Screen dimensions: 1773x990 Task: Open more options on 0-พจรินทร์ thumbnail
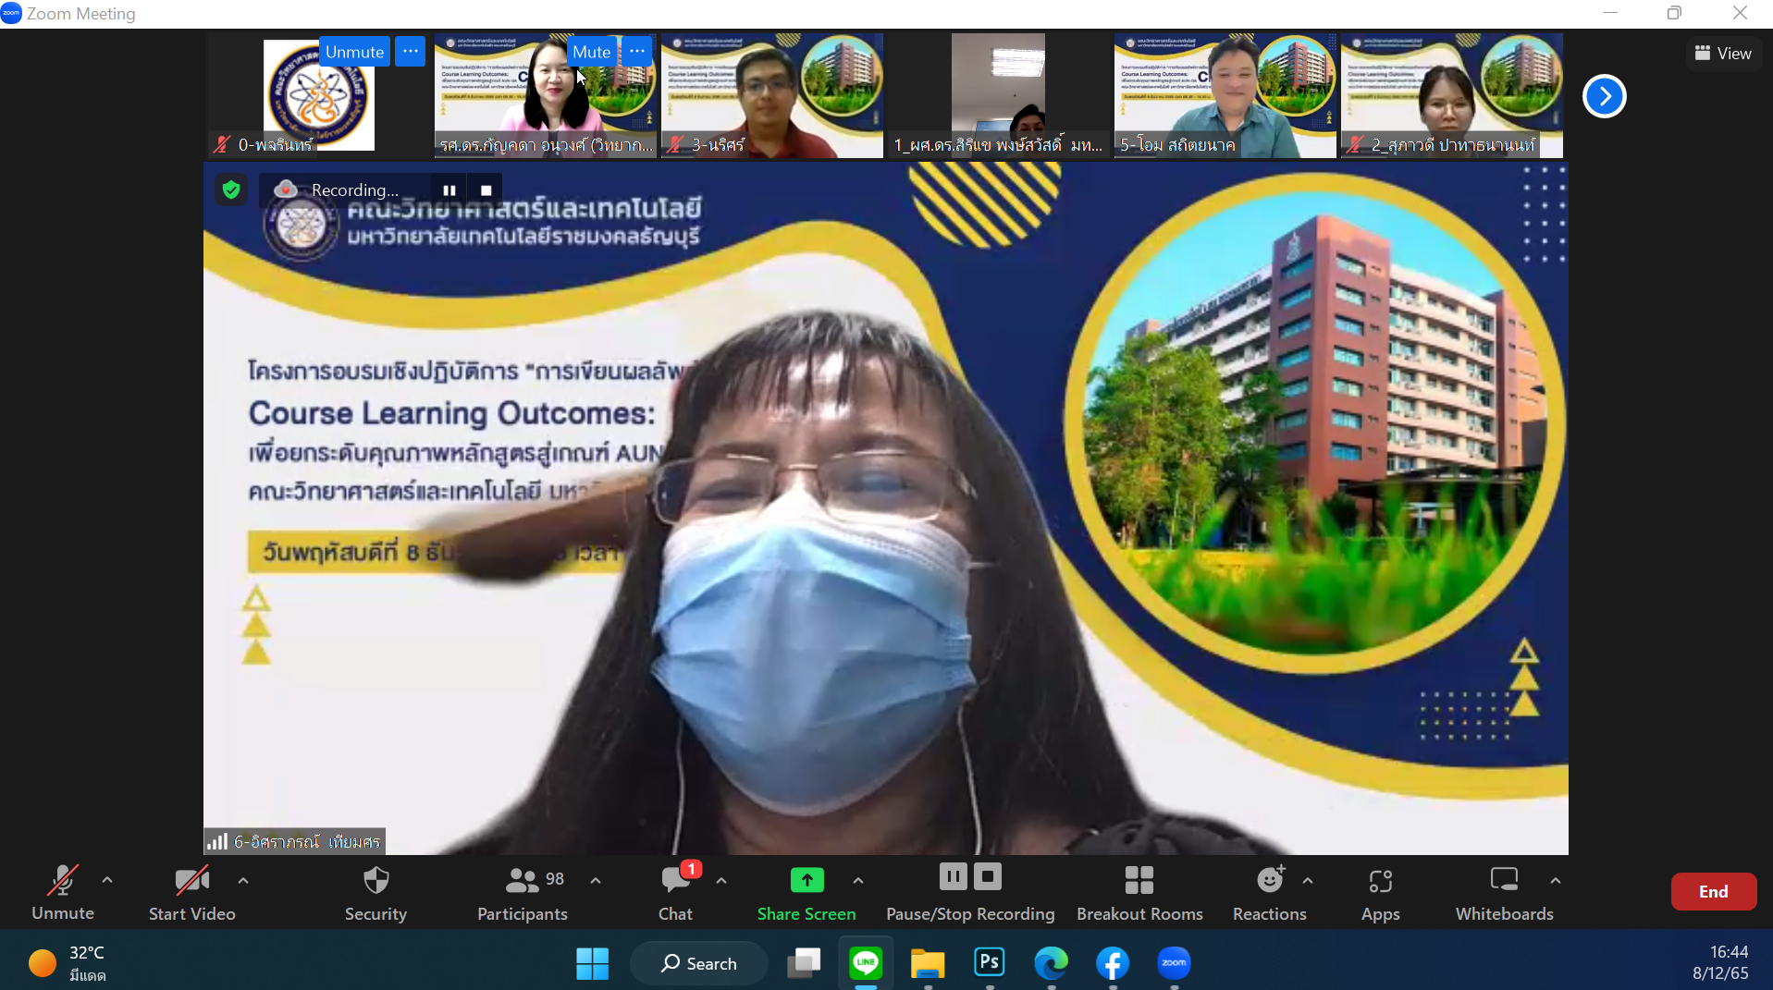(x=410, y=52)
